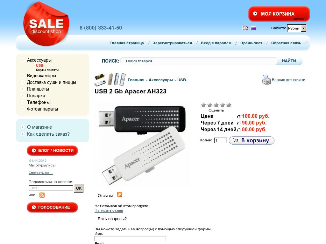Switch language using the Russian flag icon
This screenshot has height=244, width=326.
click(253, 28)
